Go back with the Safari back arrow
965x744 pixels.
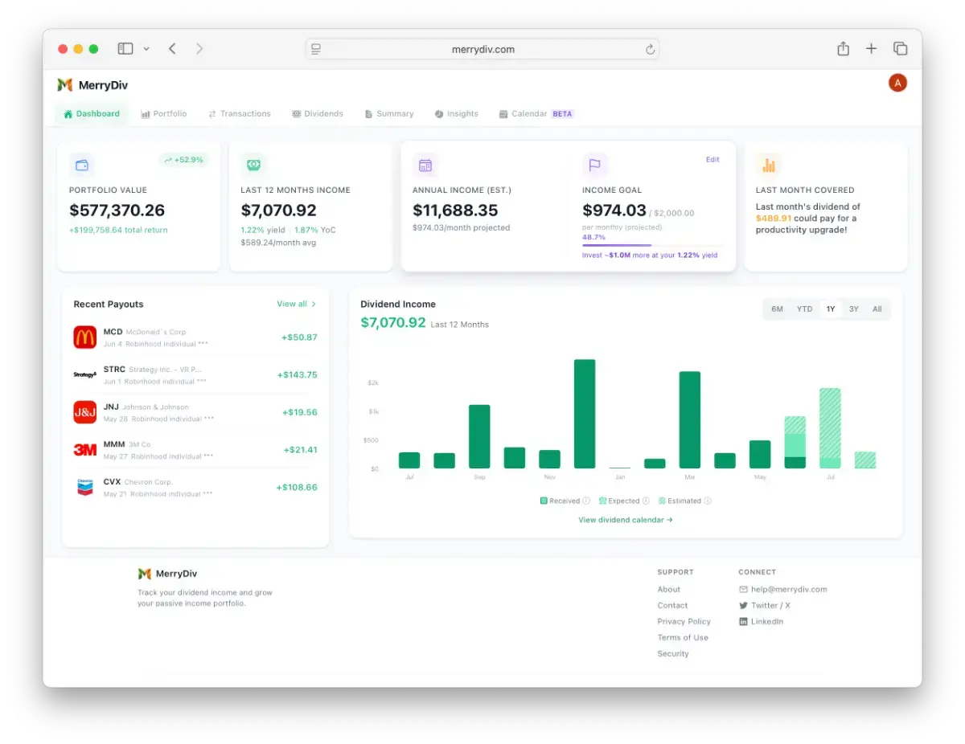pyautogui.click(x=172, y=49)
